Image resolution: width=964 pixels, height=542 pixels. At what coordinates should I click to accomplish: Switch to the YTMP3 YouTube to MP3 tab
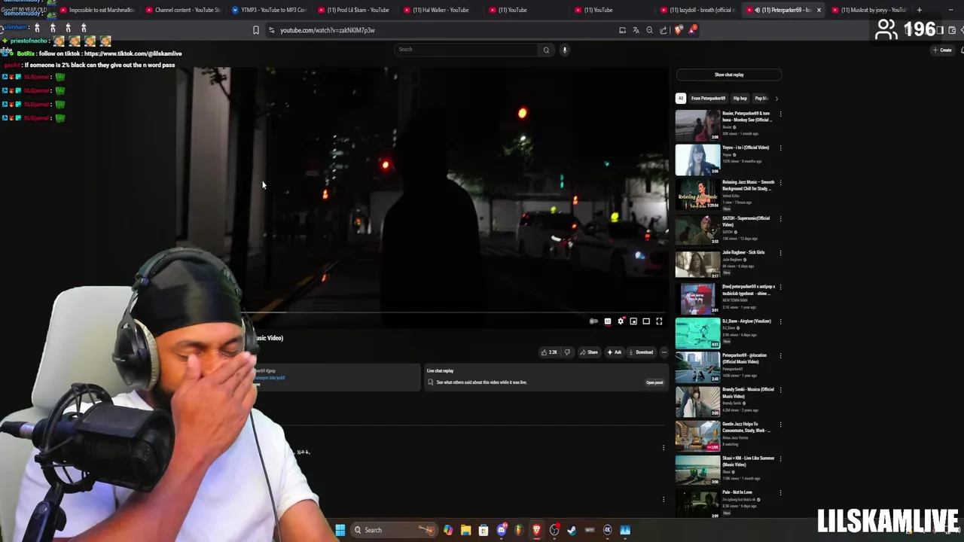(271, 10)
